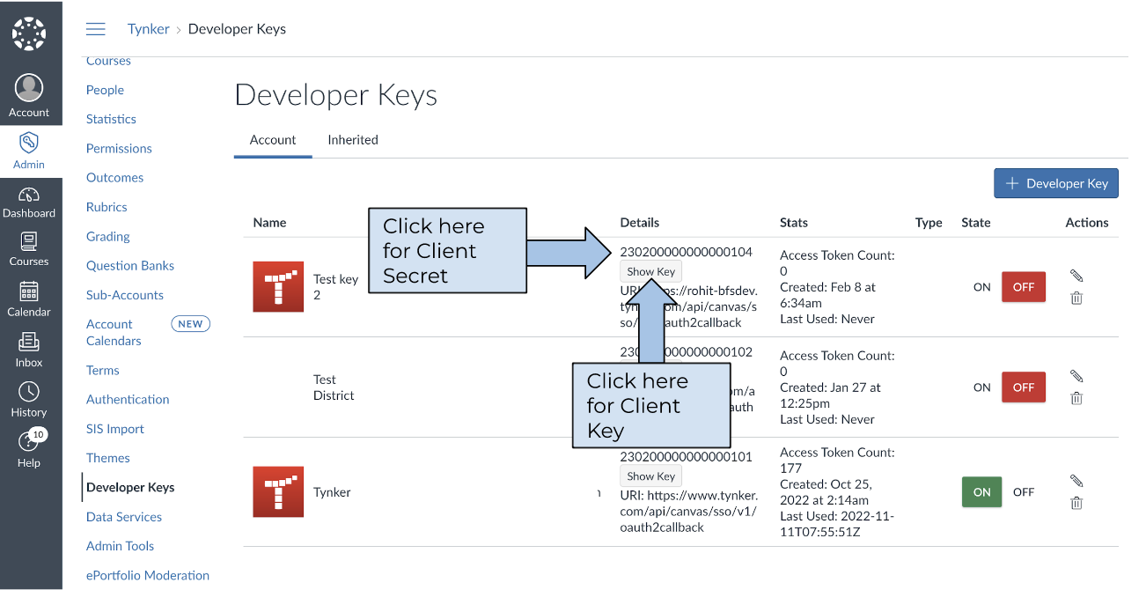Edit Test District key with pencil icon
Viewport: 1146px width, 590px height.
click(1076, 376)
